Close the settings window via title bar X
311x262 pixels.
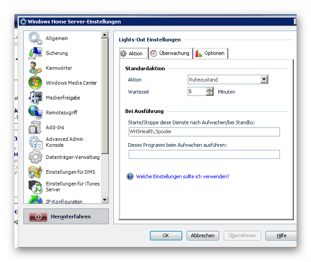click(x=295, y=22)
